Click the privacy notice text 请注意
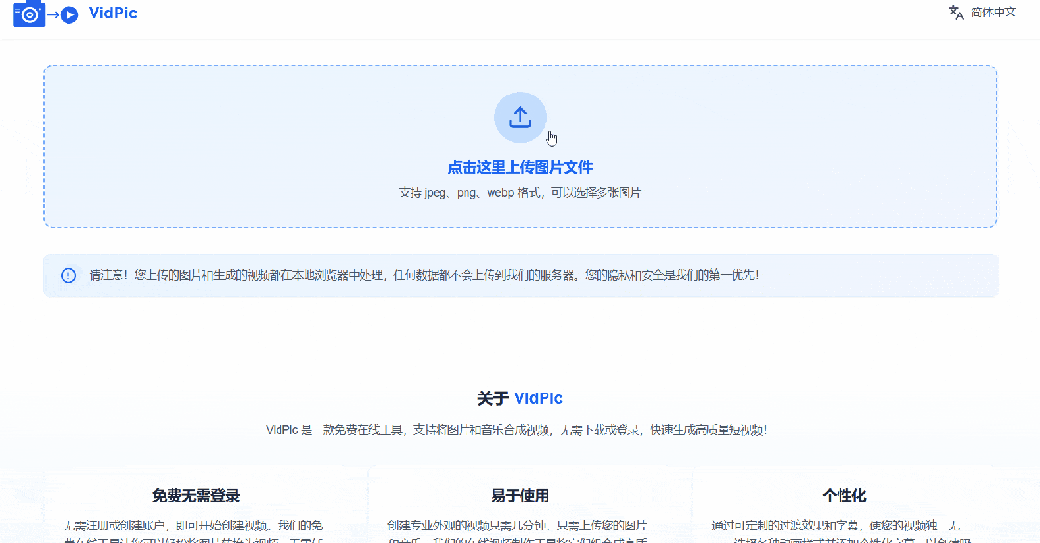The width and height of the screenshot is (1040, 543). tap(424, 275)
